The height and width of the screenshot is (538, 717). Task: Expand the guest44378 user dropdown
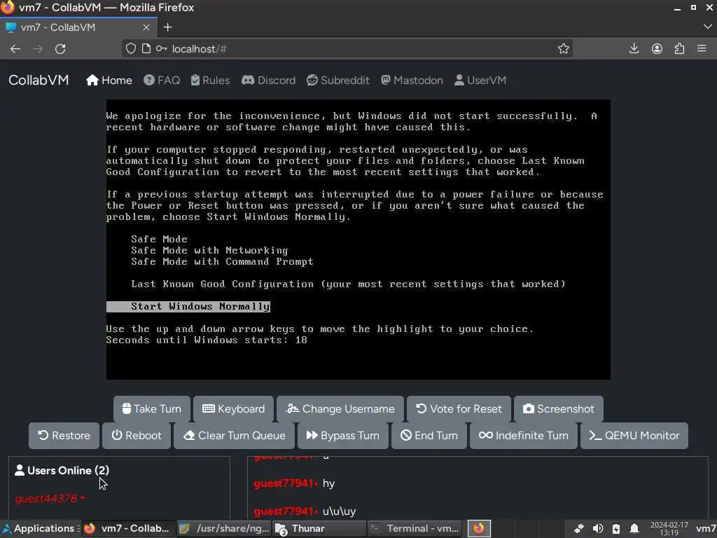coord(50,498)
